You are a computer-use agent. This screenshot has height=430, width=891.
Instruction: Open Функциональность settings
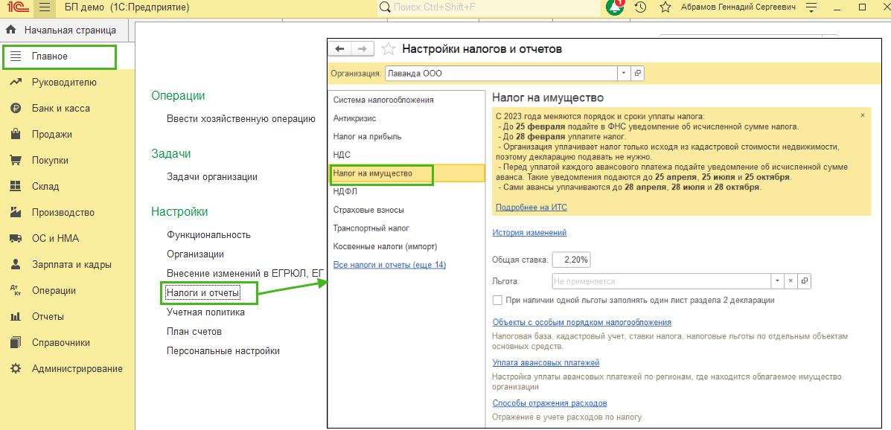[x=208, y=234]
